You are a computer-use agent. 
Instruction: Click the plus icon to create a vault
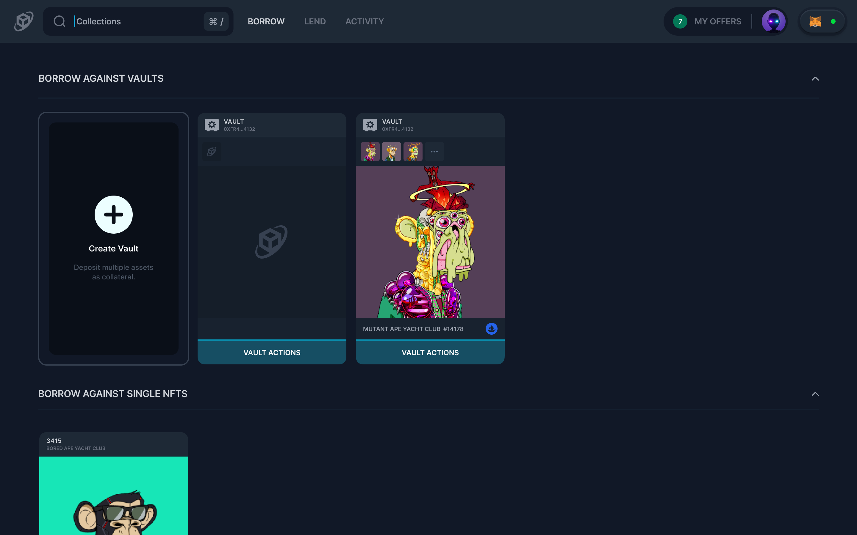pos(114,214)
